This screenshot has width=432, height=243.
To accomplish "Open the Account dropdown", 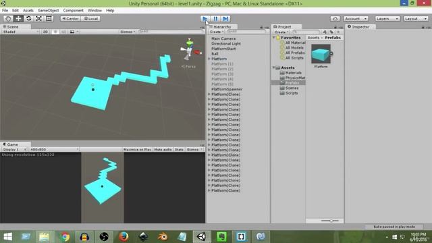I will click(356, 18).
